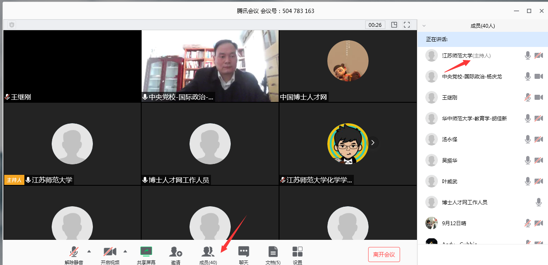The width and height of the screenshot is (548, 265).
Task: Unmute 王继刚 in the member list
Action: pyautogui.click(x=527, y=97)
